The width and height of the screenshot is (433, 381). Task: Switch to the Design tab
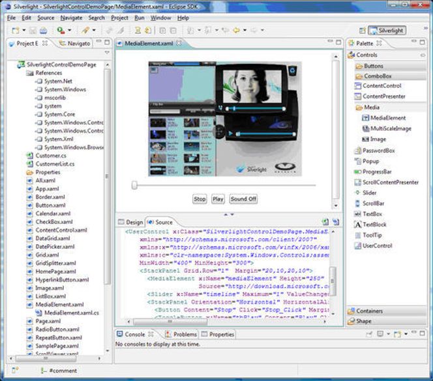point(130,222)
